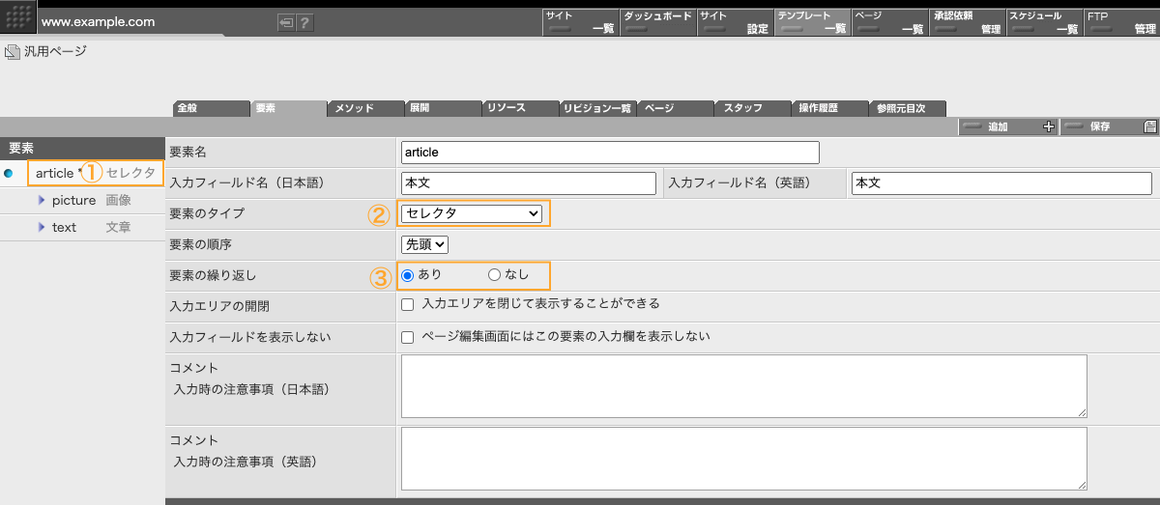The image size is (1160, 505).
Task: Switch to the 要素 tab
Action: tap(289, 108)
